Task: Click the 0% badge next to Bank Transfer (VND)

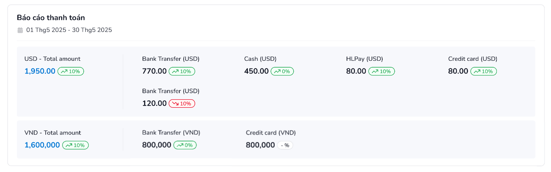Action: pos(185,145)
